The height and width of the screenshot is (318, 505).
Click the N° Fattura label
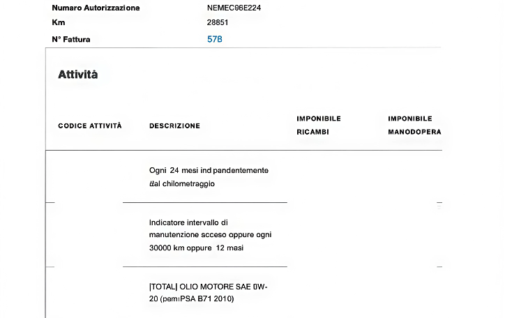pos(71,39)
